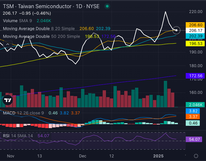Click the yellow 196.53 price axis label
This screenshot has height=161, width=206.
195,43
